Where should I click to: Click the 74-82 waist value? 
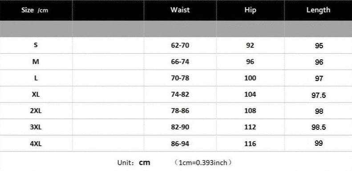[x=180, y=94]
